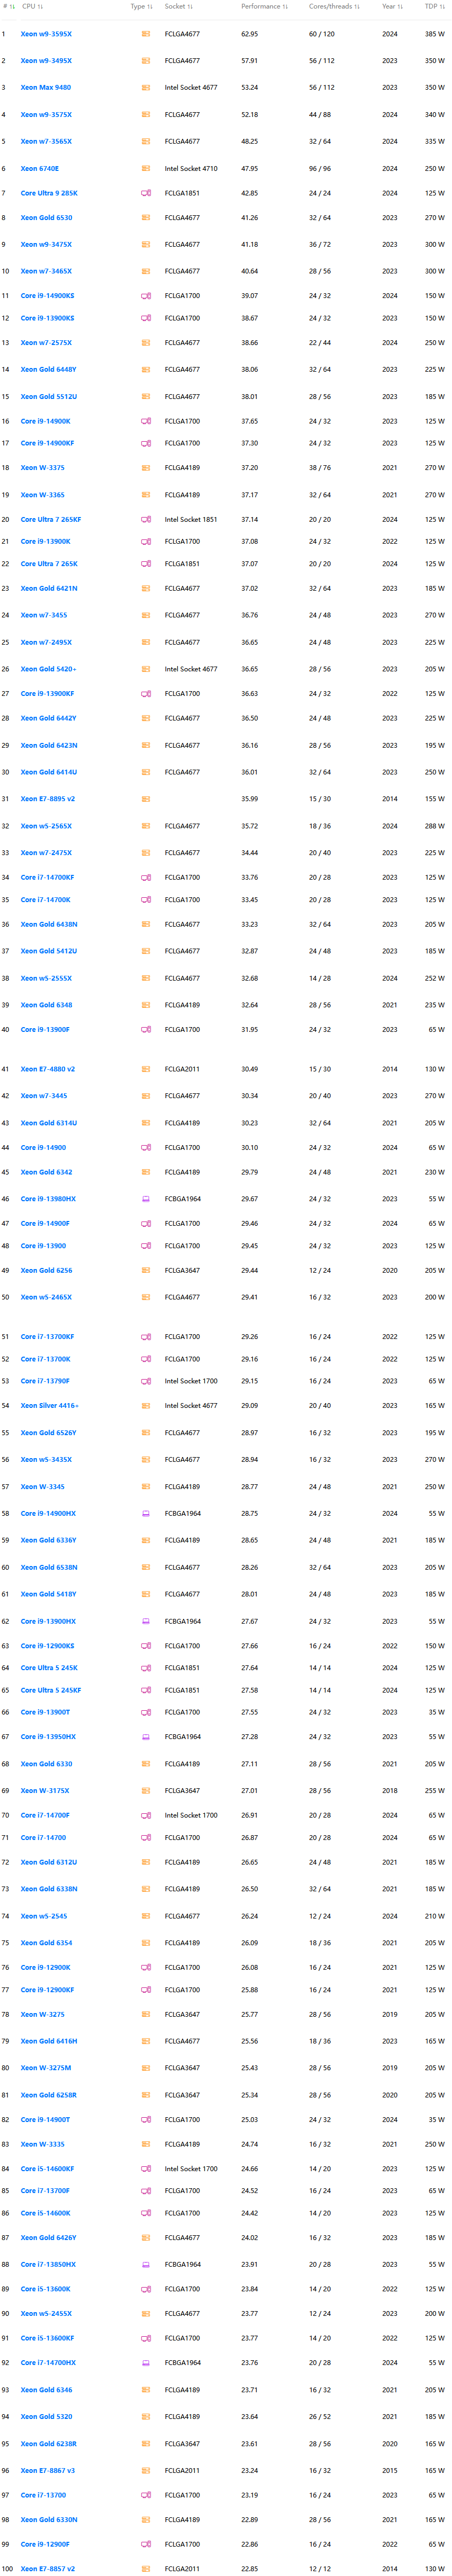
Task: Sort table by the Performance column header
Action: (265, 7)
